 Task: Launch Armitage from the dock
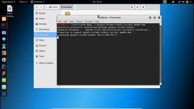tap(4, 46)
